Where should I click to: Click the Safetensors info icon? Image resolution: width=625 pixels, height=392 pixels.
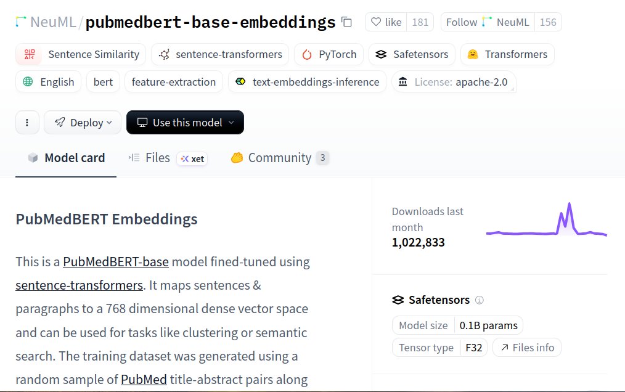coord(480,300)
